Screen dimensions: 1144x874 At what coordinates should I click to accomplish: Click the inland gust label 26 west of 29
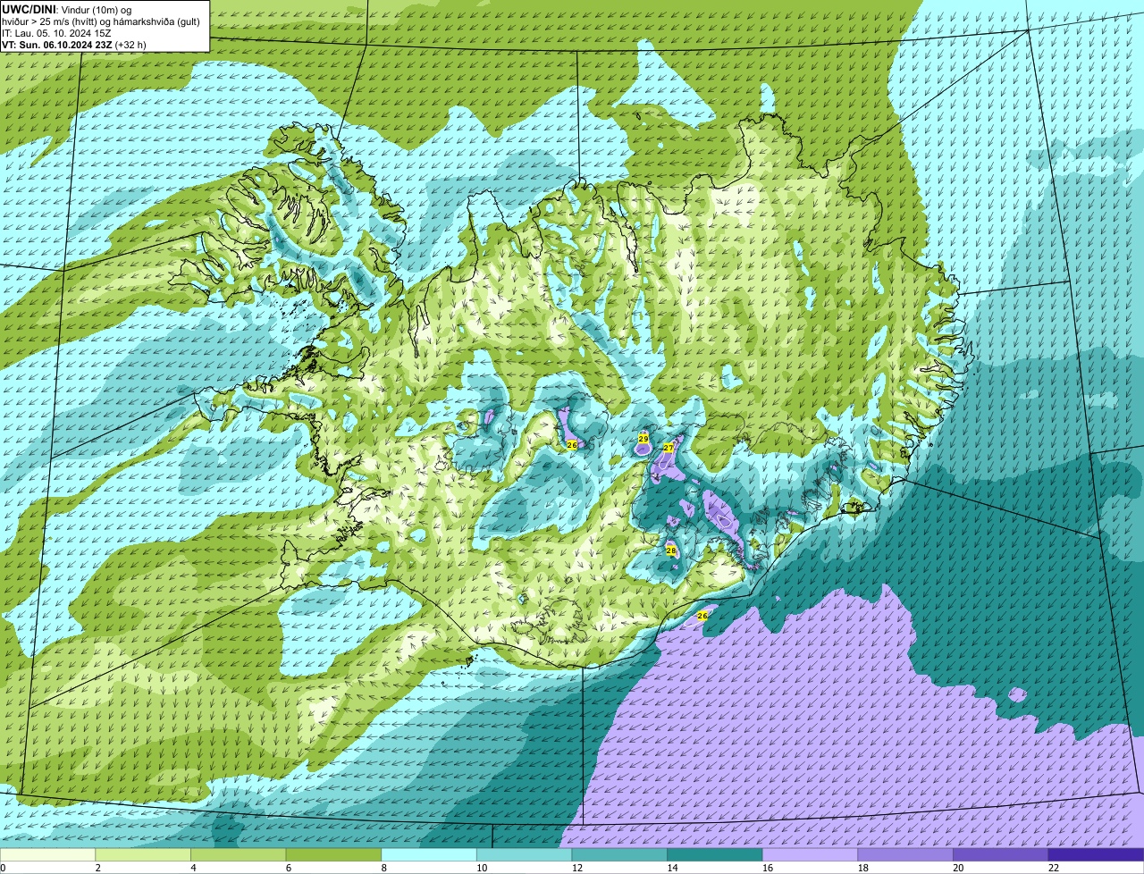point(572,444)
